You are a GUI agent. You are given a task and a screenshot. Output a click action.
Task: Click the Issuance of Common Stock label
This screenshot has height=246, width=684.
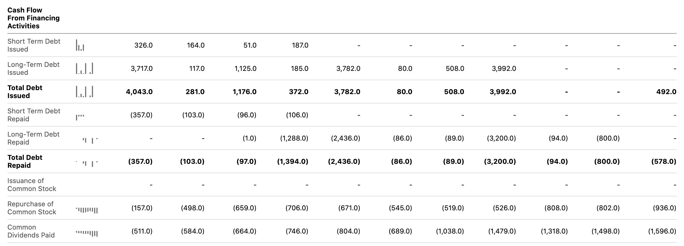(32, 185)
